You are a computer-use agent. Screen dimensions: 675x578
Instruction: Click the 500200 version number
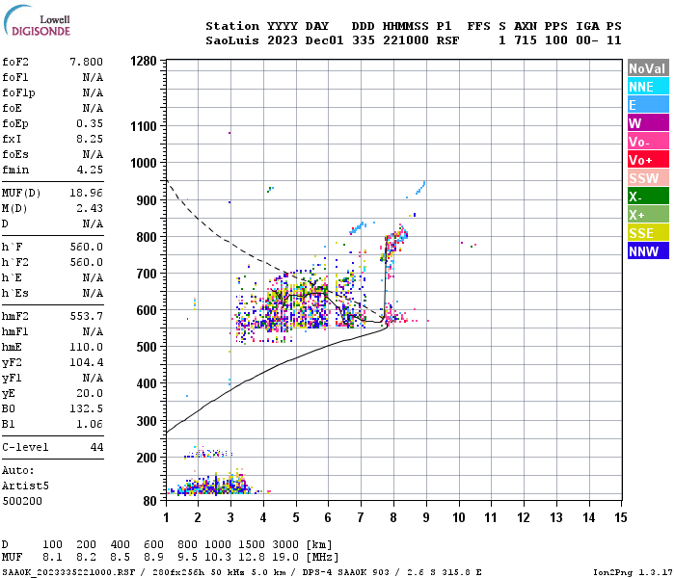point(22,501)
